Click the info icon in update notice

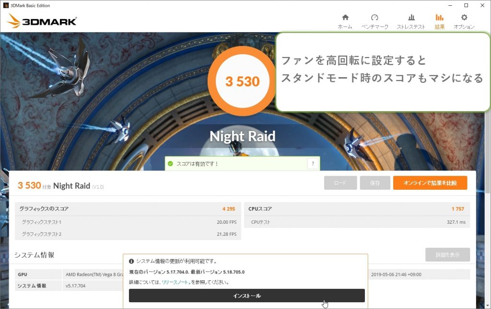131,262
